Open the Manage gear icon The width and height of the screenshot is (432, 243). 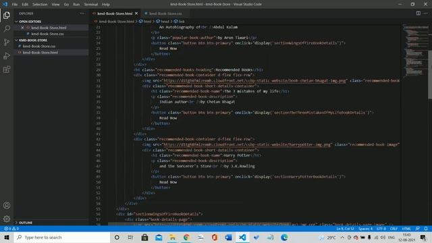pyautogui.click(x=7, y=219)
